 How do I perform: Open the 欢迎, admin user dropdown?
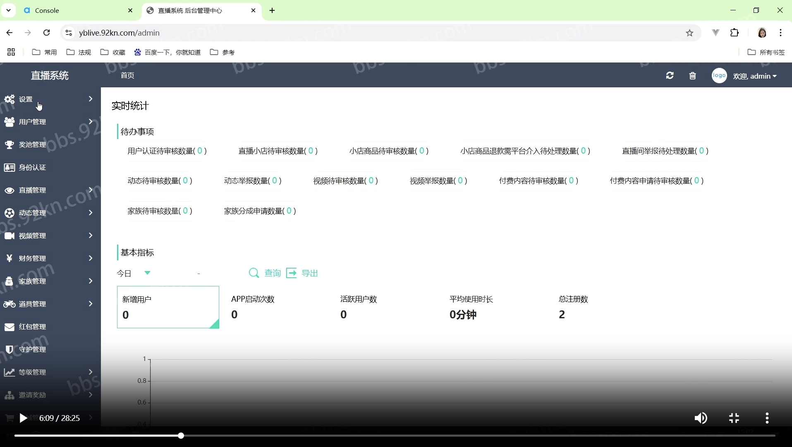click(755, 76)
